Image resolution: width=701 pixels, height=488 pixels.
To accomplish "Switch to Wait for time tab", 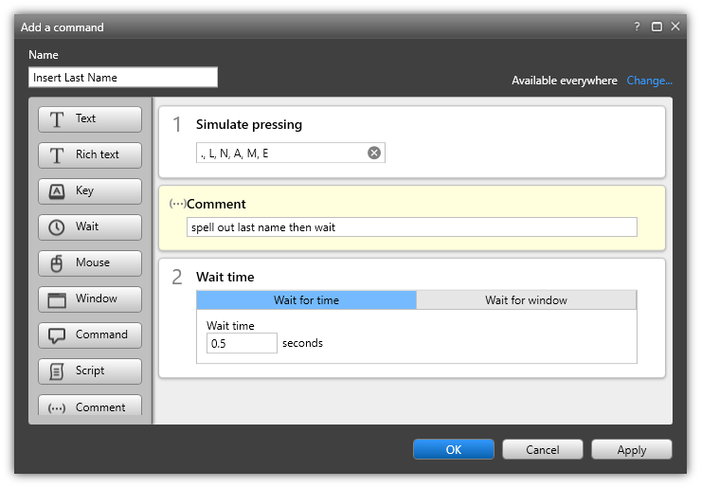I will tap(306, 300).
